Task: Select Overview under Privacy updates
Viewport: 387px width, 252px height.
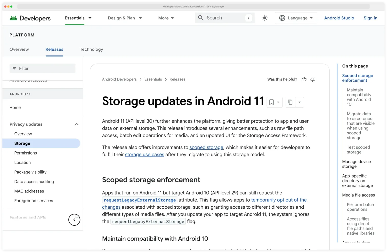Action: 23,134
